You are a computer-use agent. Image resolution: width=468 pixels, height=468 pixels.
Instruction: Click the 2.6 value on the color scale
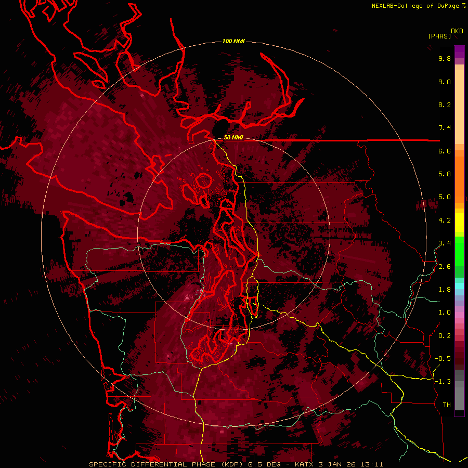point(445,267)
